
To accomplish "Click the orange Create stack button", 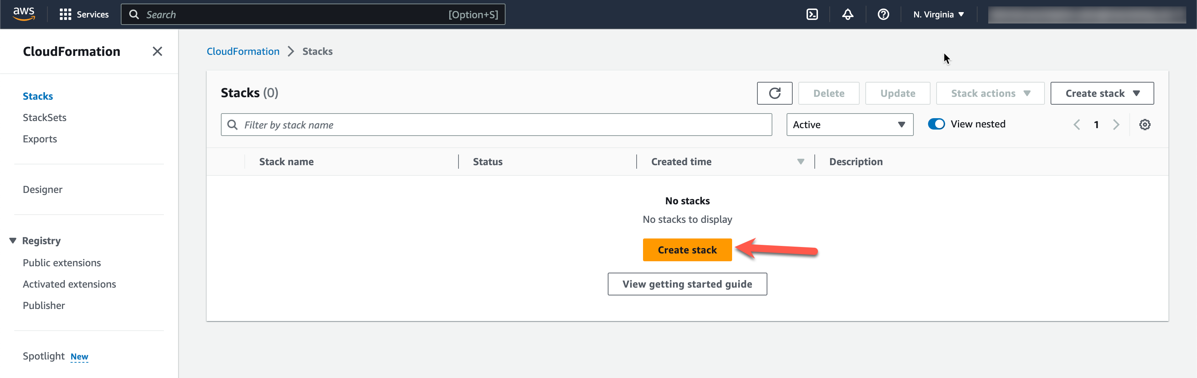I will click(x=687, y=250).
